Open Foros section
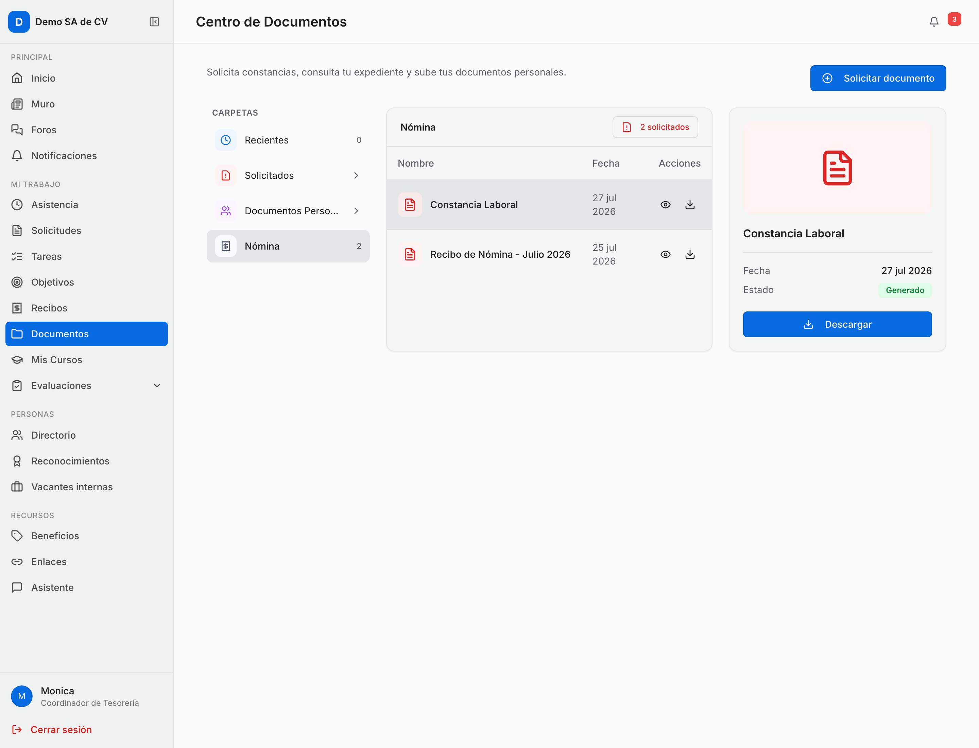 (x=86, y=130)
